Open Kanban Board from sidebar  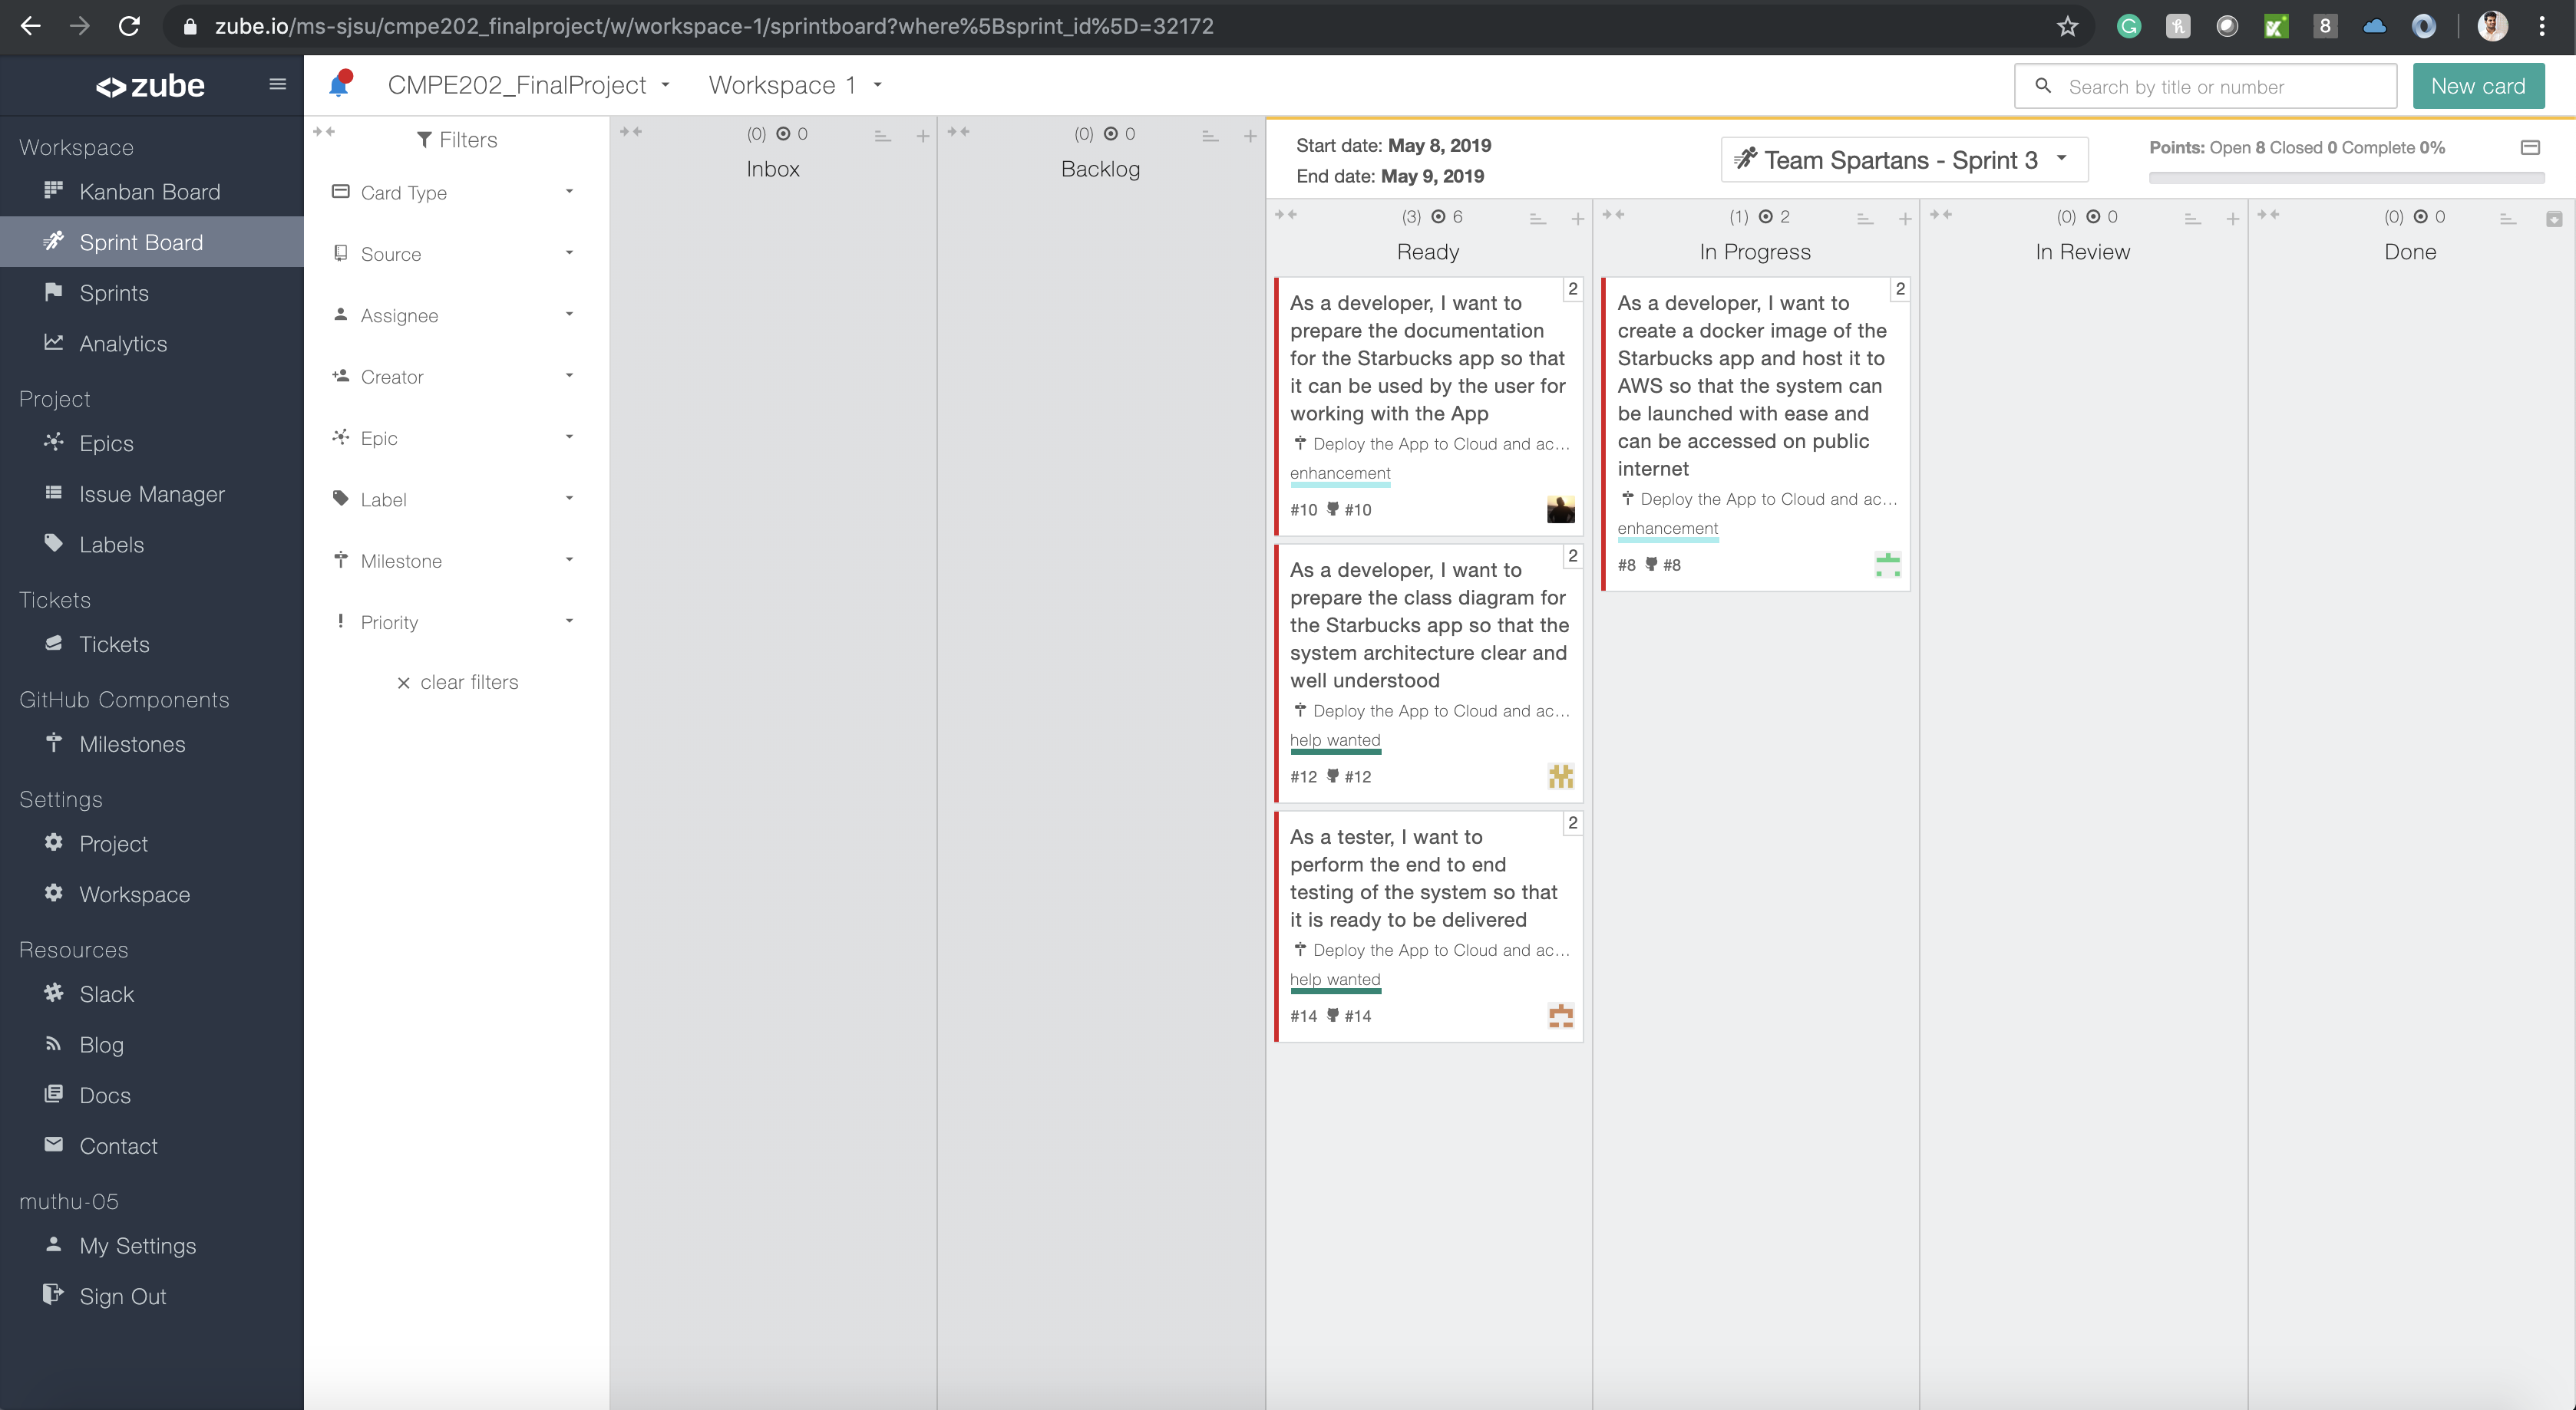(150, 192)
